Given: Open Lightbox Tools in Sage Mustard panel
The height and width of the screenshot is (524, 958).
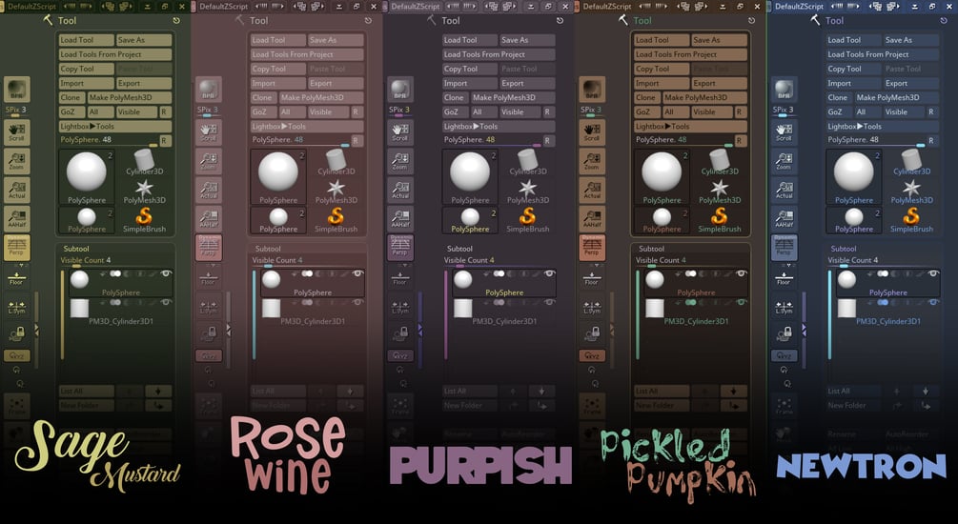Looking at the screenshot, I should [x=114, y=127].
